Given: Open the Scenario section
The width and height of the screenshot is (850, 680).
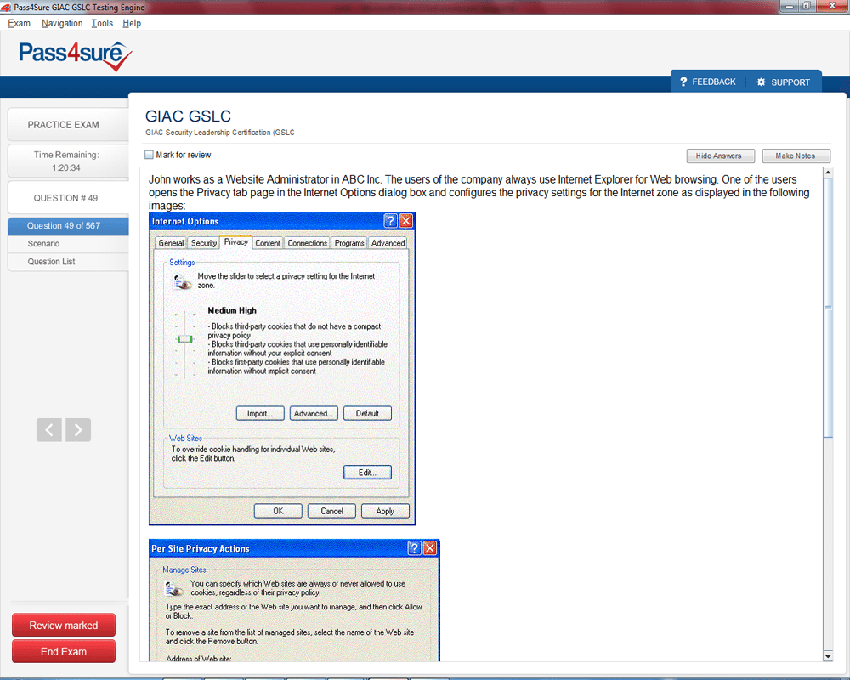Looking at the screenshot, I should pyautogui.click(x=68, y=243).
